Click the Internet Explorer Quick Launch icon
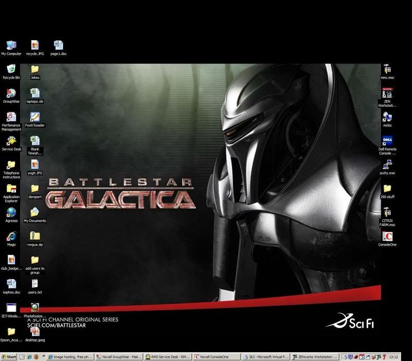The width and height of the screenshot is (412, 361). 29,357
